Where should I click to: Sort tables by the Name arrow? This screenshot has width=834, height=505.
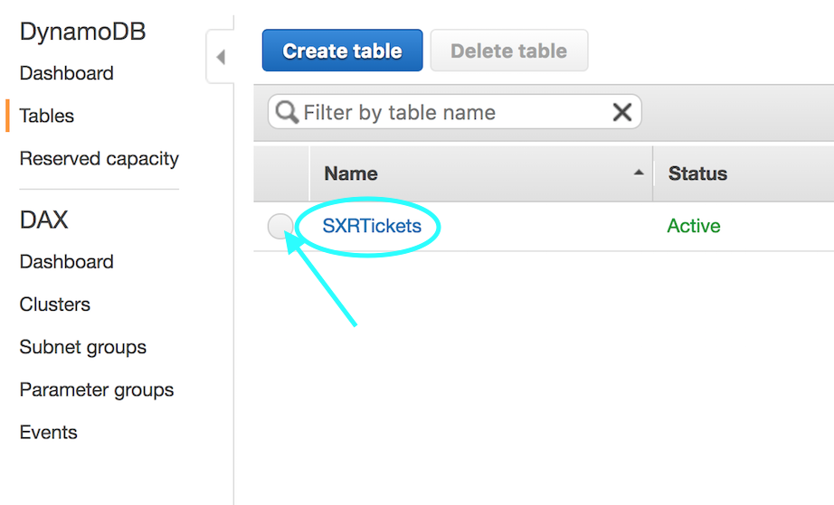tap(639, 173)
